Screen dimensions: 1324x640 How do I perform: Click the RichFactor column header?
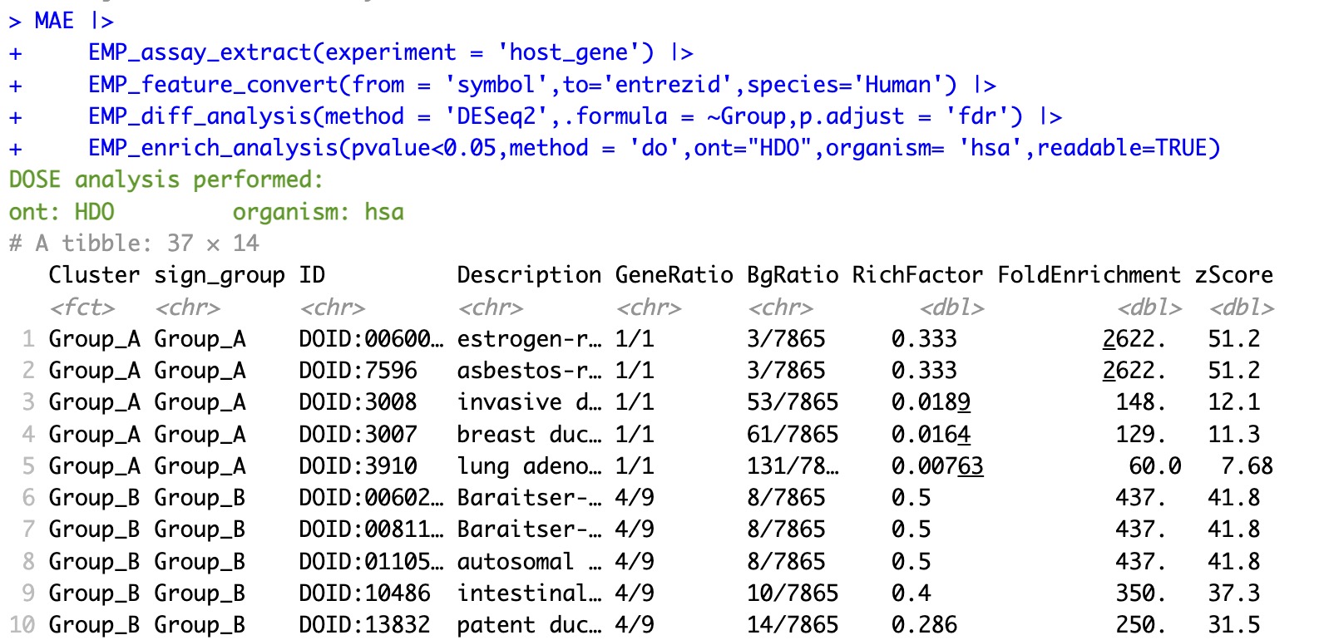pos(917,275)
